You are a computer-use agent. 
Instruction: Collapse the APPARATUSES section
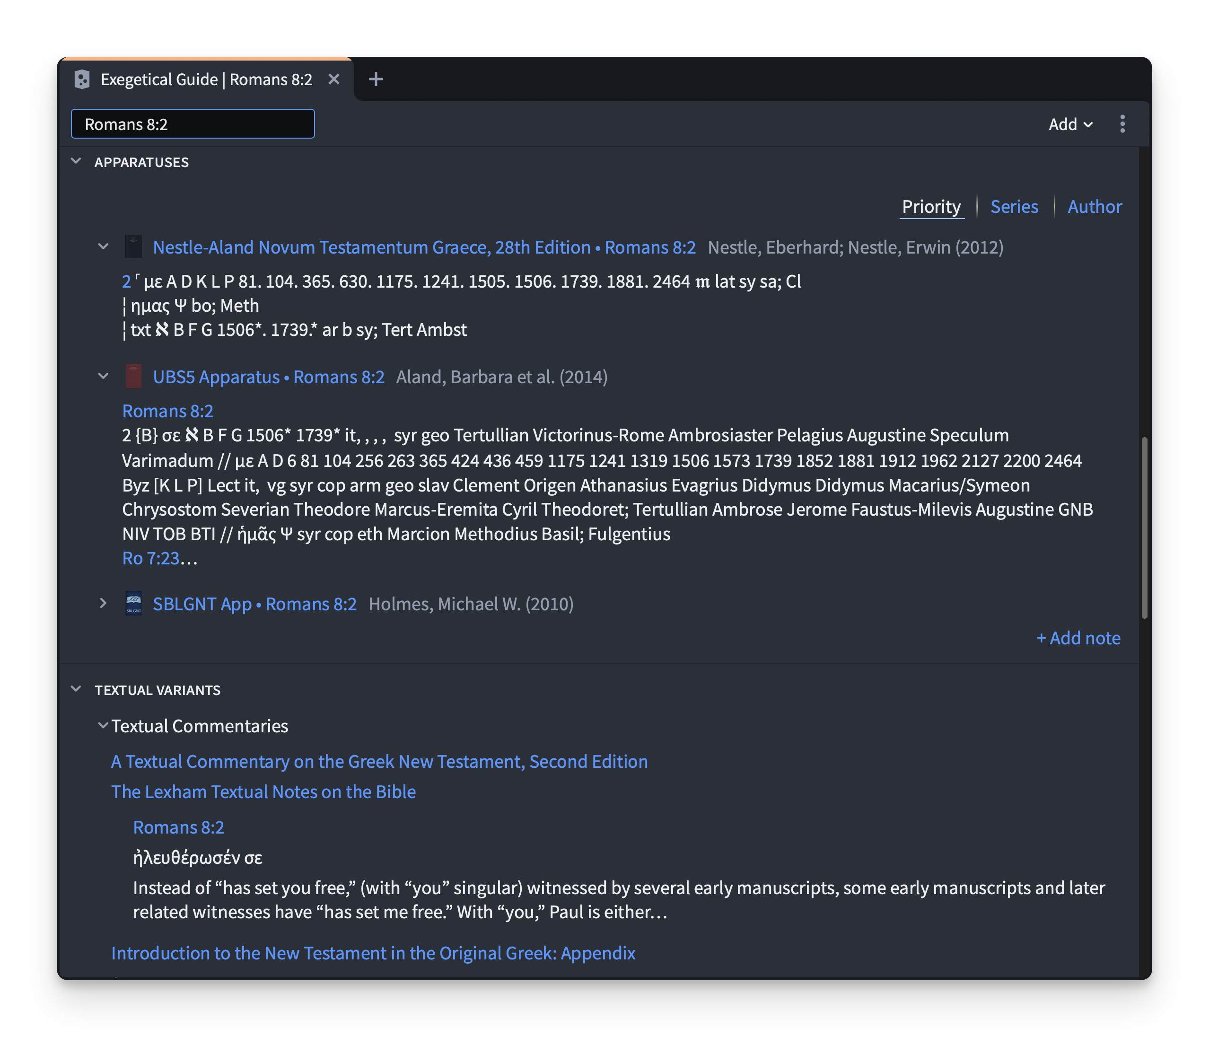click(x=76, y=161)
